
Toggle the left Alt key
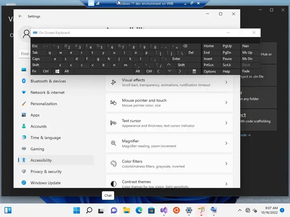pyautogui.click(x=68, y=71)
